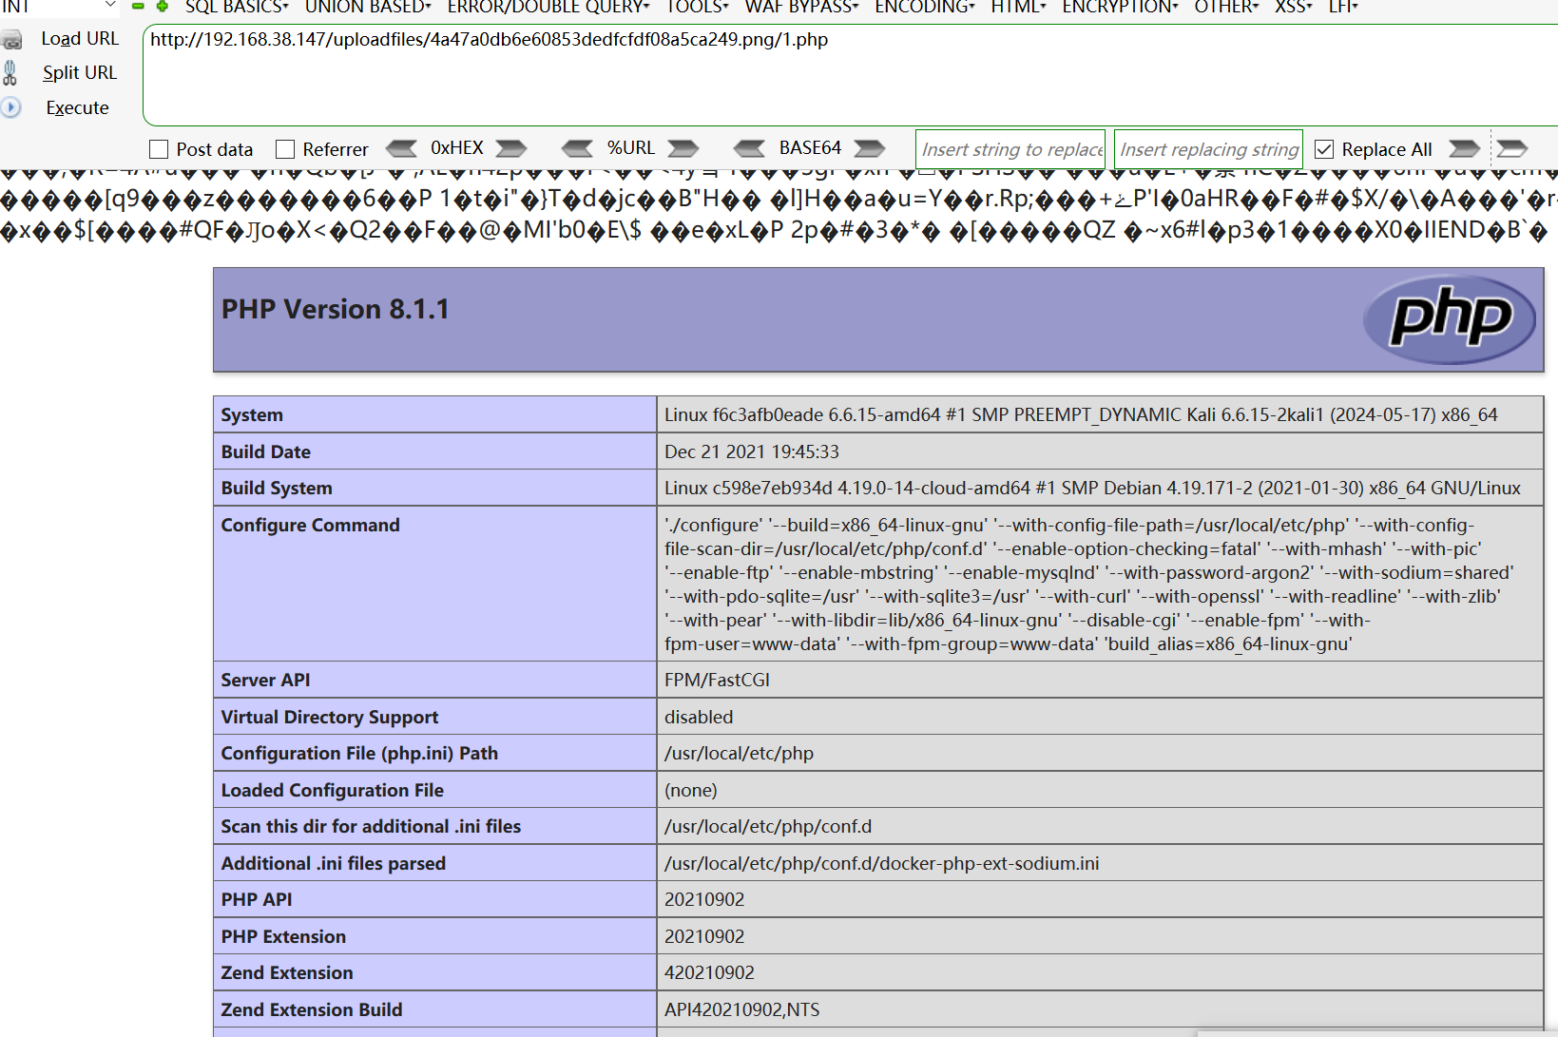This screenshot has height=1037, width=1558.
Task: Open the LFI menu
Action: 1343,7
